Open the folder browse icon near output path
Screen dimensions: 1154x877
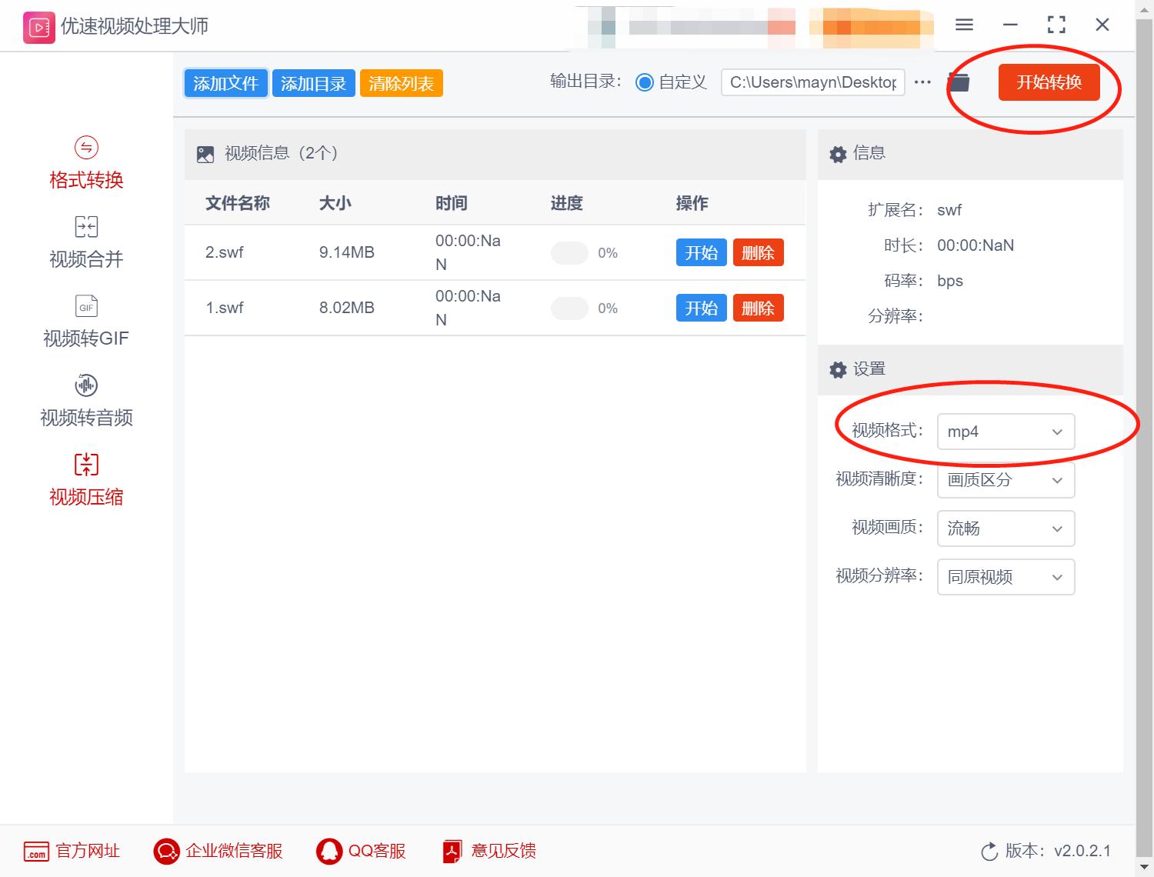click(958, 82)
